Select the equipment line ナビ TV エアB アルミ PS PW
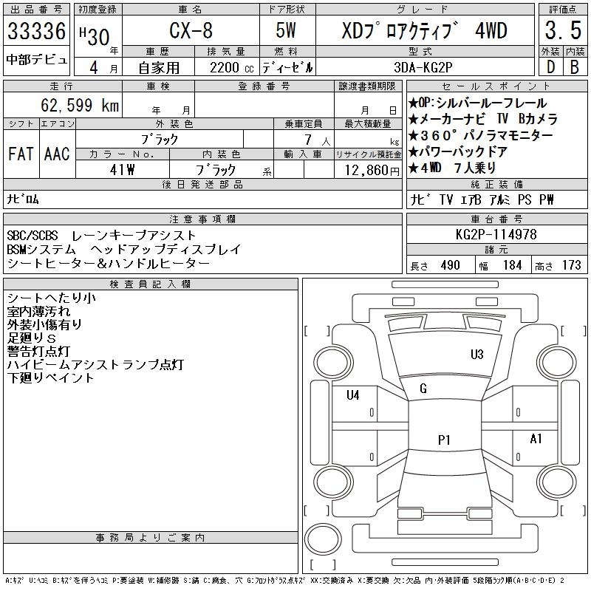The height and width of the screenshot is (591, 591). (x=482, y=199)
